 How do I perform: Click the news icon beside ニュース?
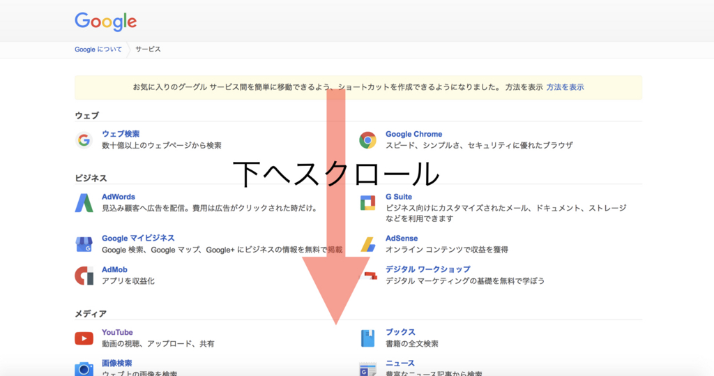click(x=367, y=369)
